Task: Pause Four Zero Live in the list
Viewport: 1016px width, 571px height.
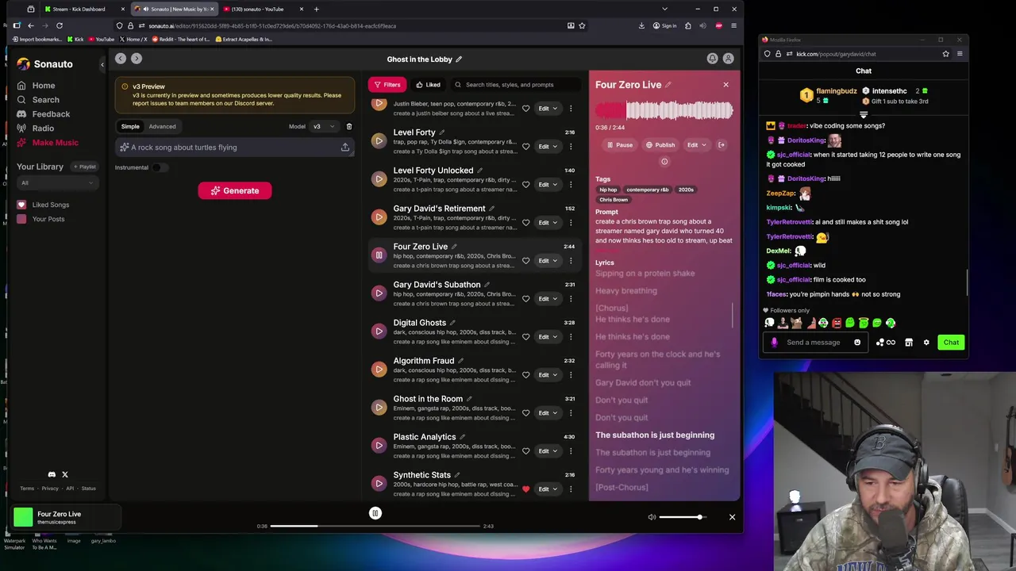Action: (379, 255)
